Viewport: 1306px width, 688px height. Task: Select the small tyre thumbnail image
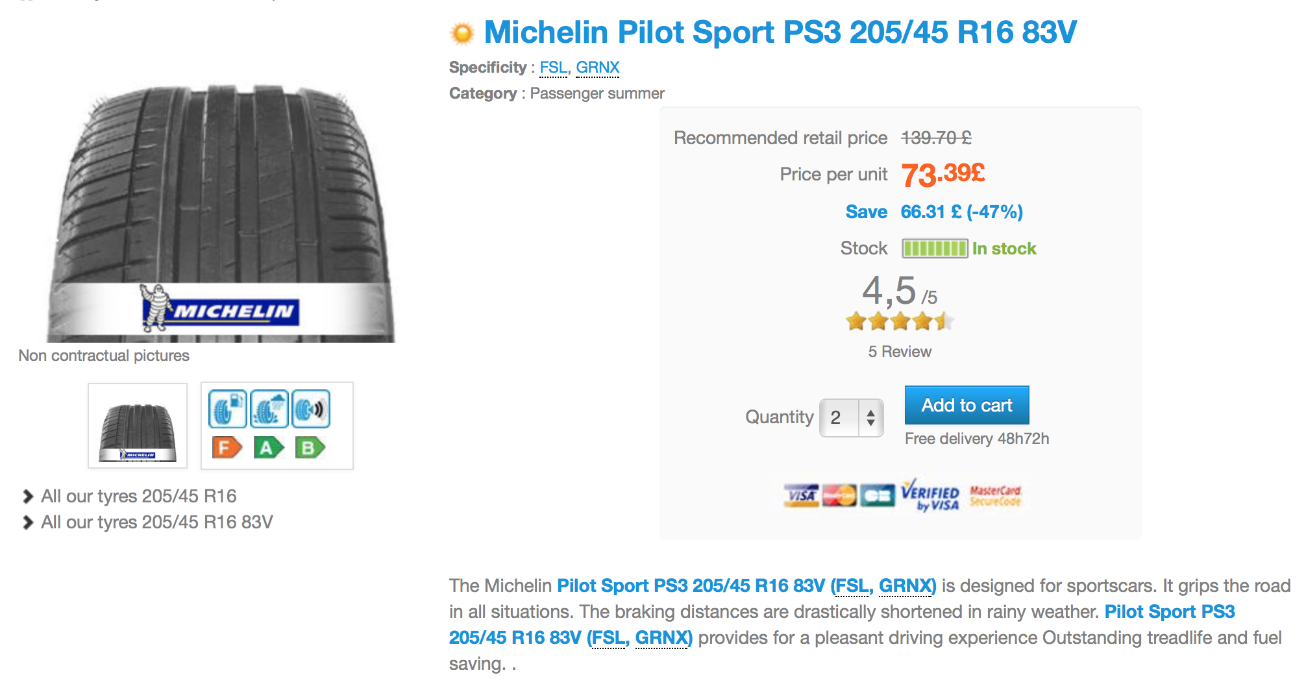[x=138, y=426]
